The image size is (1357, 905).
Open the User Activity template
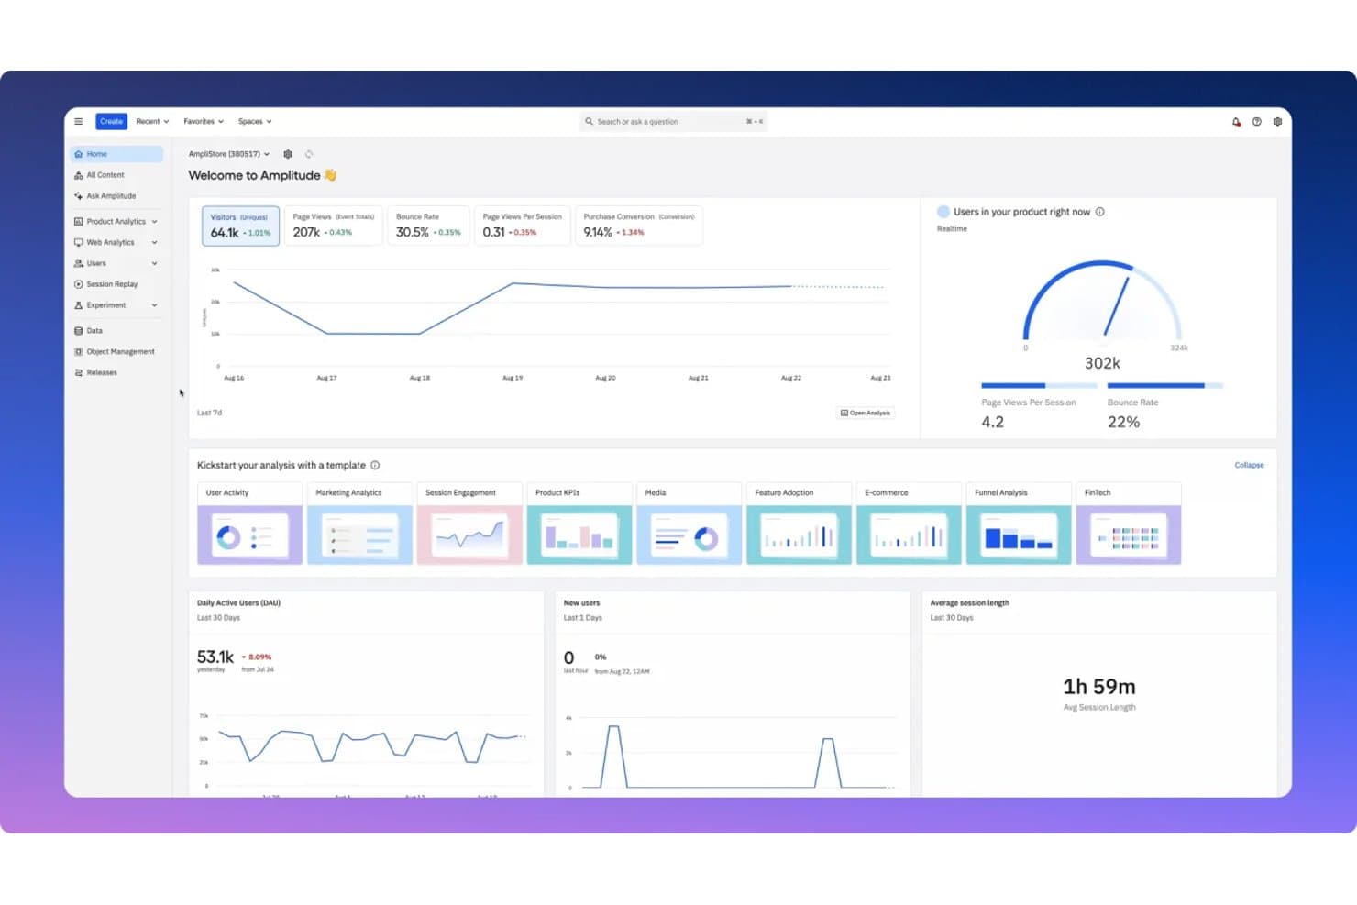249,524
